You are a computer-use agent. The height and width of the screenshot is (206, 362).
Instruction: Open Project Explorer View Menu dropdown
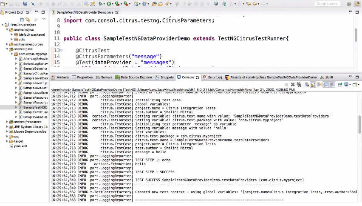pos(44,19)
